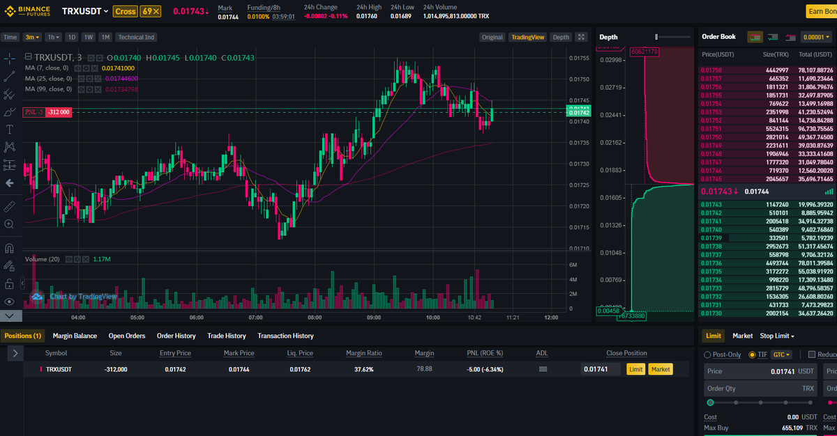The height and width of the screenshot is (436, 837).
Task: Toggle stay-in-drawing-mode pencil lock icon
Action: coord(9,266)
